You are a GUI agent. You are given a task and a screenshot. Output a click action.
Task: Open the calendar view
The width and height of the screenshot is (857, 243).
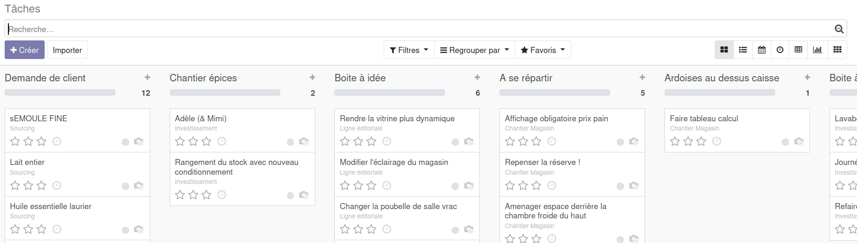[762, 50]
